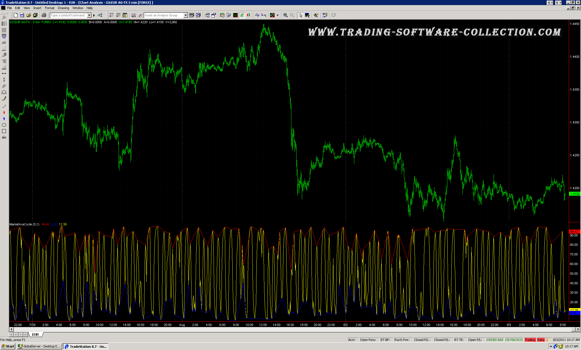Select the EUR workspace tab

[35, 334]
